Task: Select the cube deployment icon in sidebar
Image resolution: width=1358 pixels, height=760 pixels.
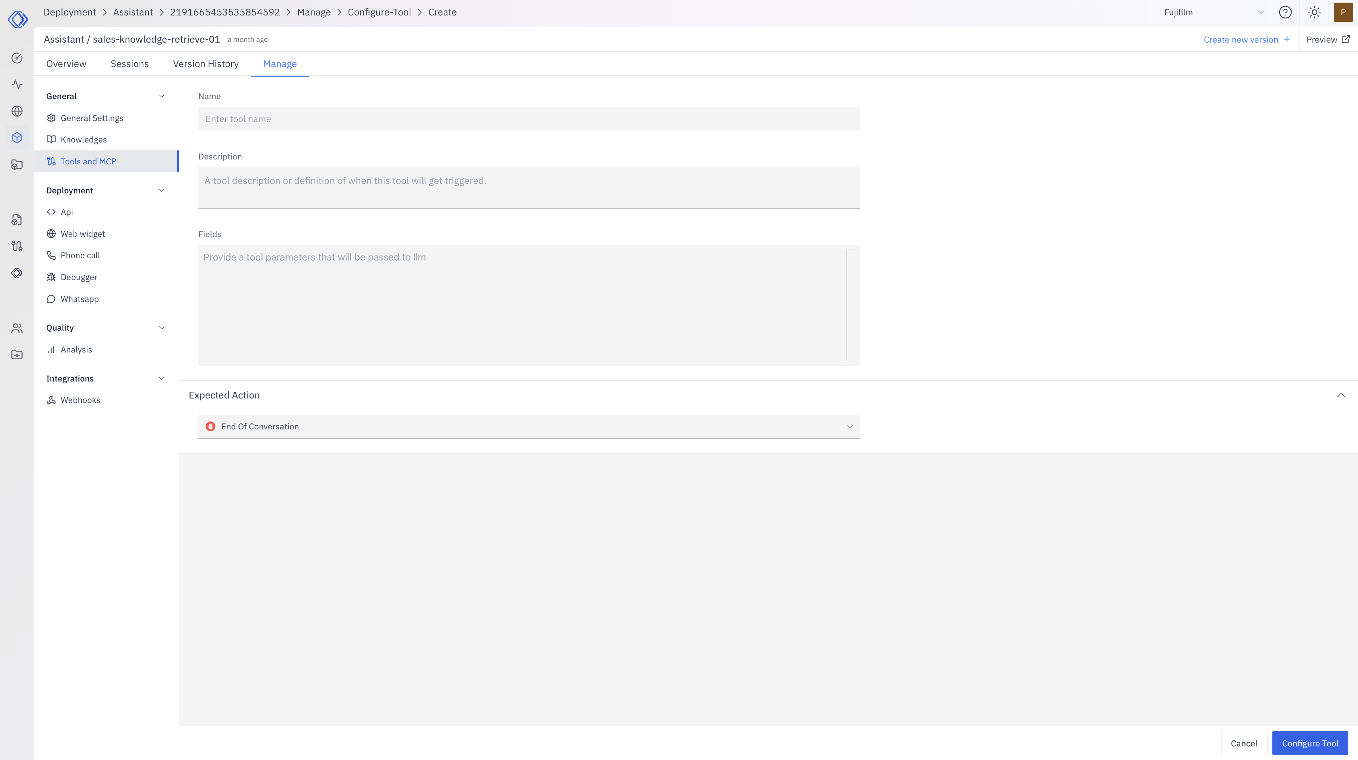Action: point(17,138)
